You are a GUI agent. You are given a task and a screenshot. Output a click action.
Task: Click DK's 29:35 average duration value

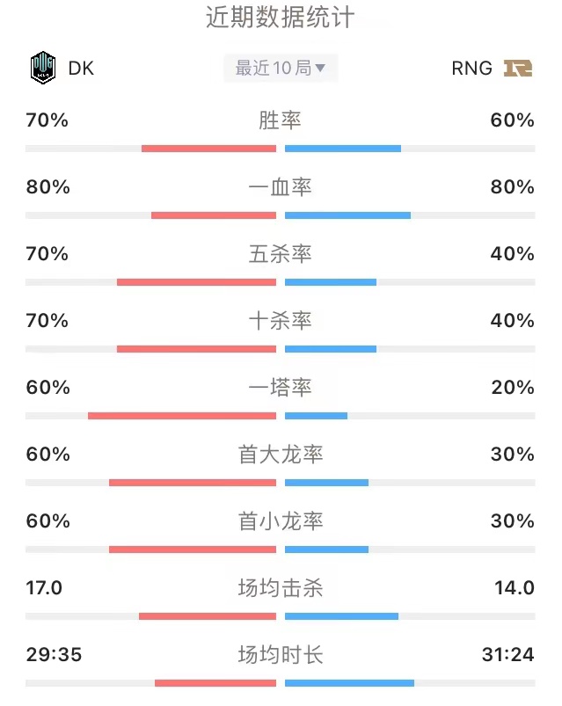point(54,654)
